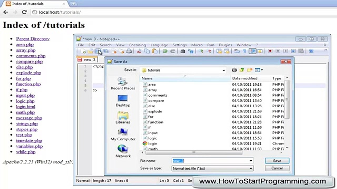Select the Paste clipboard toolbar icon
The height and width of the screenshot is (189, 337).
tap(155, 51)
